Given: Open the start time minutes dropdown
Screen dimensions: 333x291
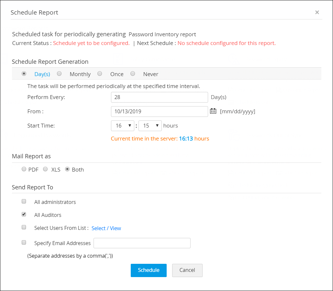Looking at the screenshot, I should [x=150, y=126].
